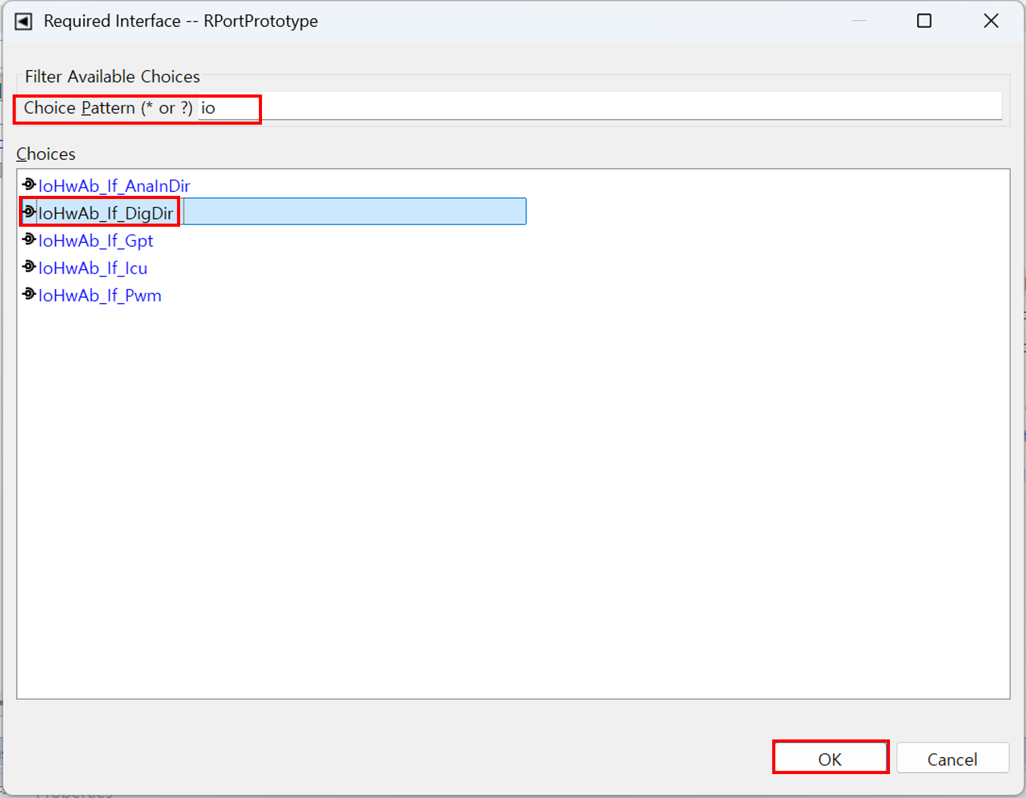The height and width of the screenshot is (798, 1026).
Task: Confirm selection with the OK button
Action: click(829, 759)
